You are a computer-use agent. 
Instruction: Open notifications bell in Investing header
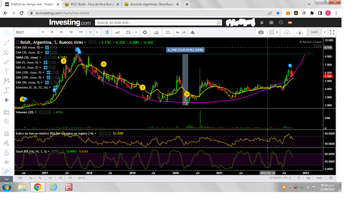tap(262, 22)
